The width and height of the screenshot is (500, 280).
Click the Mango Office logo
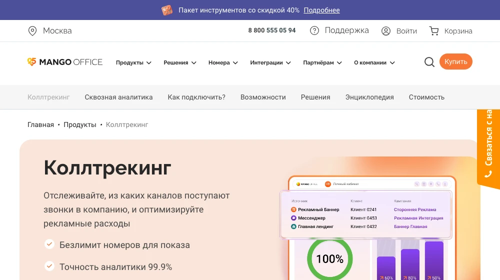pos(65,62)
